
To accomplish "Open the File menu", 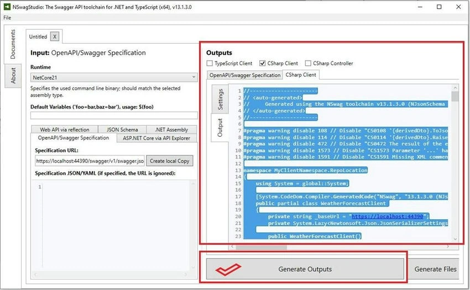I will coord(7,18).
